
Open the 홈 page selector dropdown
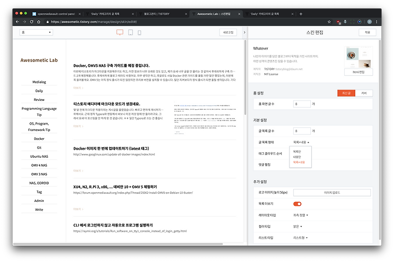[x=36, y=32]
